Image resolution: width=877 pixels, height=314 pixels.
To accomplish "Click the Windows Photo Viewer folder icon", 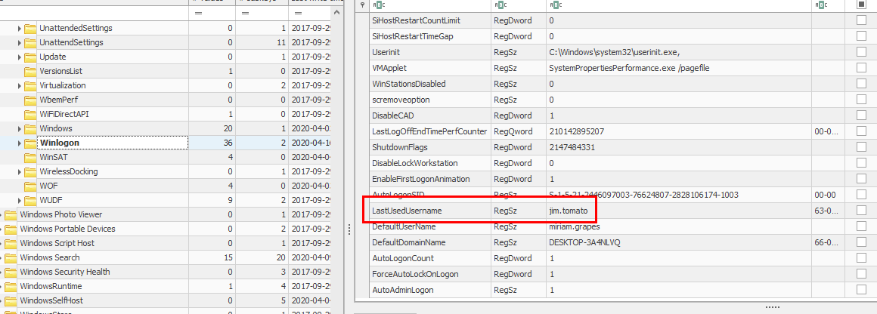I will pyautogui.click(x=11, y=214).
